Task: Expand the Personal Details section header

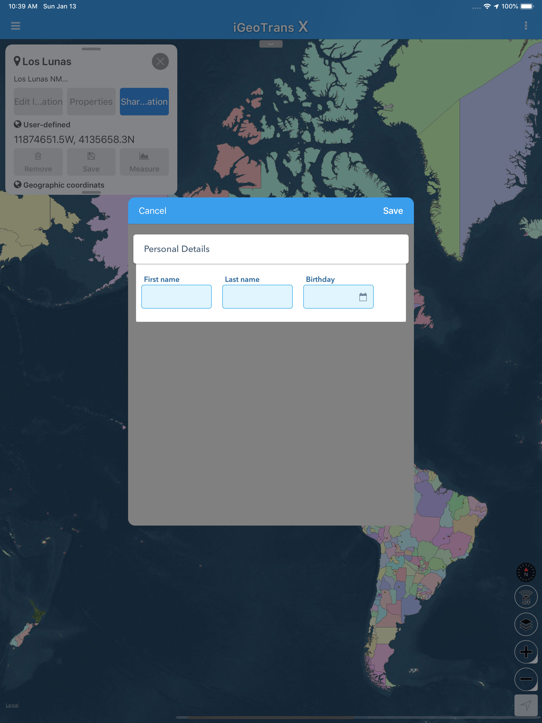Action: click(x=271, y=249)
